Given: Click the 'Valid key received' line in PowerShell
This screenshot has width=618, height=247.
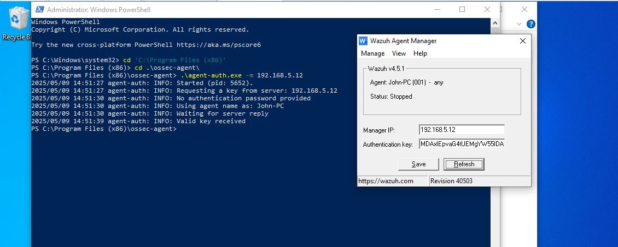Looking at the screenshot, I should click(138, 121).
